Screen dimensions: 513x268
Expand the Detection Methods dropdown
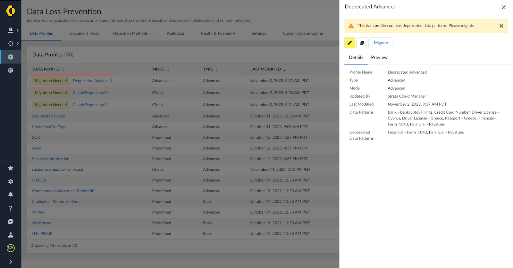(x=133, y=33)
